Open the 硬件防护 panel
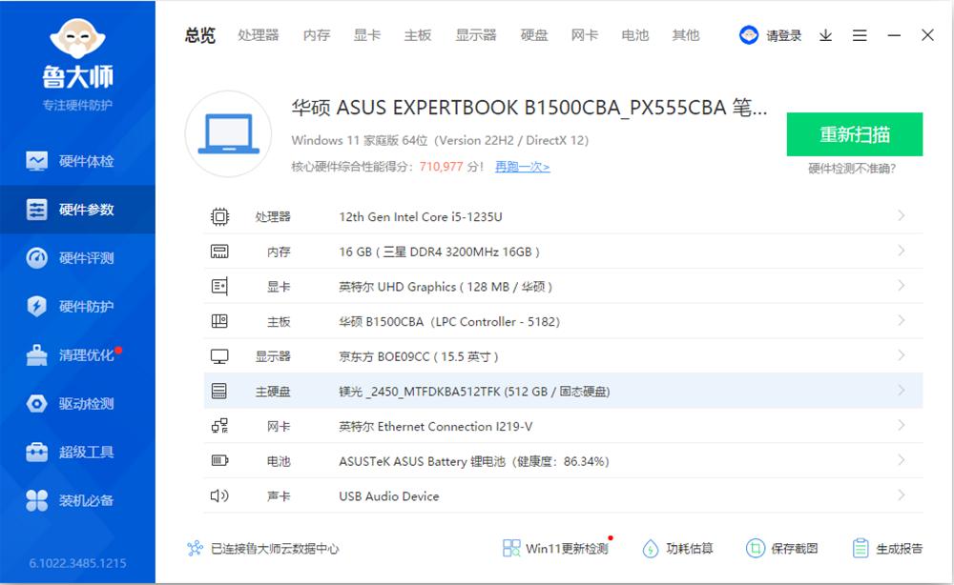Screen dimensions: 954x585 pyautogui.click(x=78, y=307)
